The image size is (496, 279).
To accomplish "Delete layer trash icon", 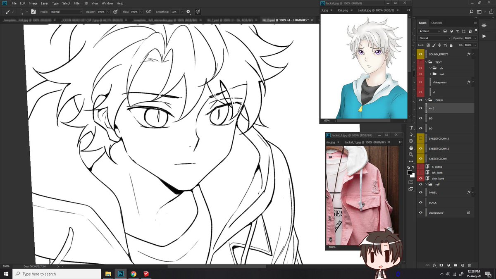I will click(x=469, y=265).
